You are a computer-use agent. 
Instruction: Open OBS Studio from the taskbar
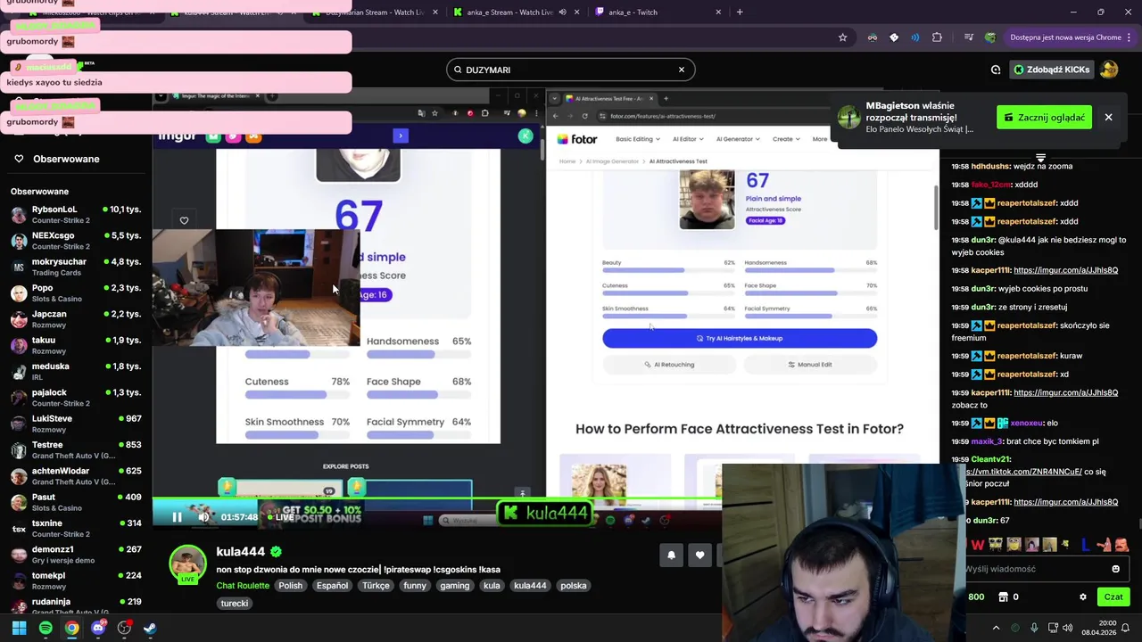tap(124, 628)
